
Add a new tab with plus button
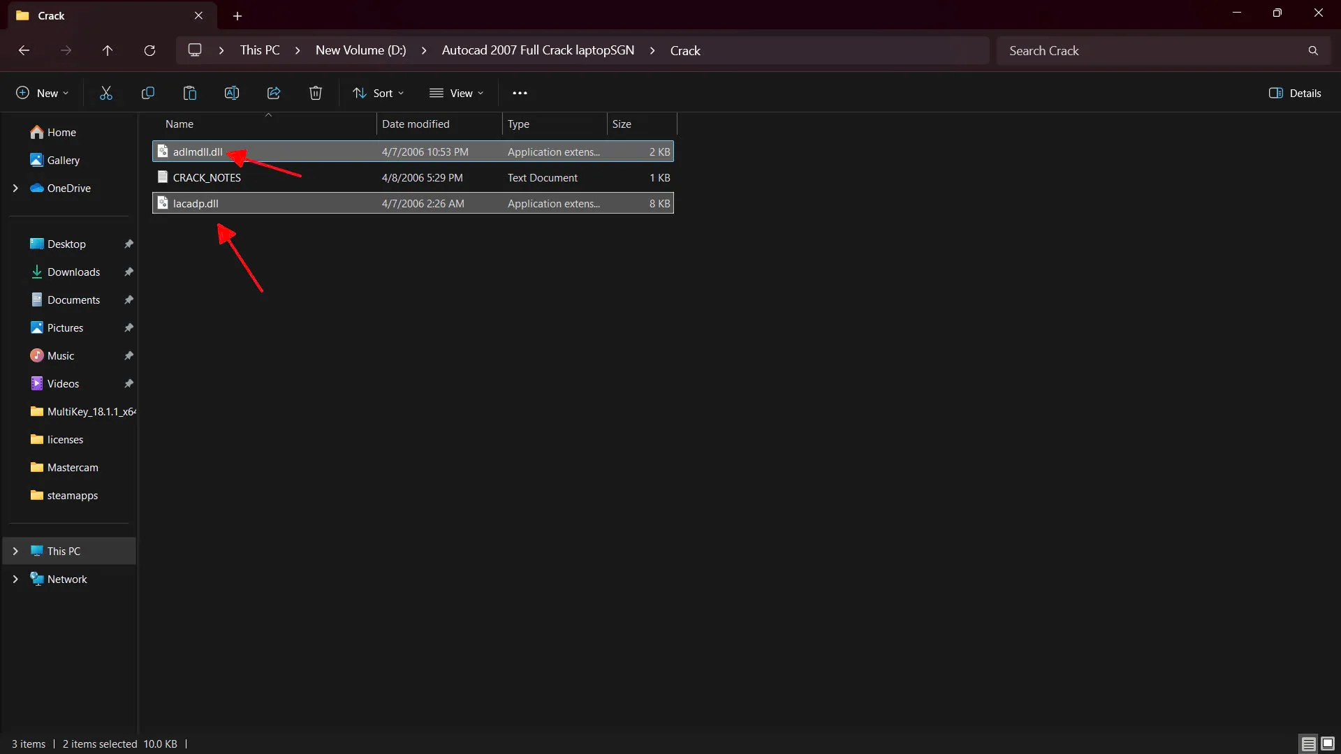pos(237,15)
